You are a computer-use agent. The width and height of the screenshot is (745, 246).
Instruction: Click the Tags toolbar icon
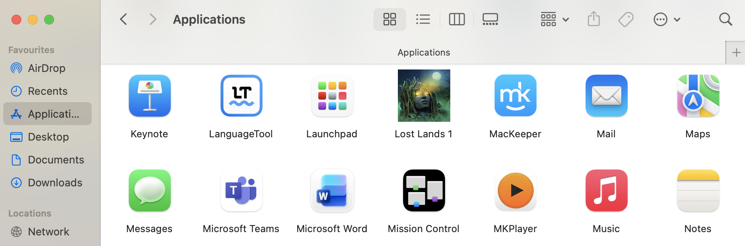(626, 19)
